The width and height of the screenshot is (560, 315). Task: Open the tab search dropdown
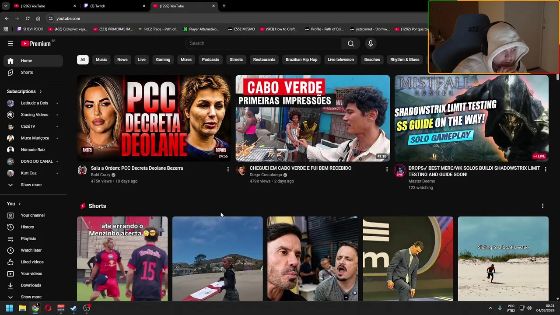click(x=6, y=6)
